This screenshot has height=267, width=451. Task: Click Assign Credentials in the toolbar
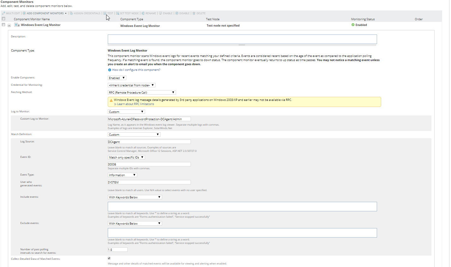click(x=87, y=13)
